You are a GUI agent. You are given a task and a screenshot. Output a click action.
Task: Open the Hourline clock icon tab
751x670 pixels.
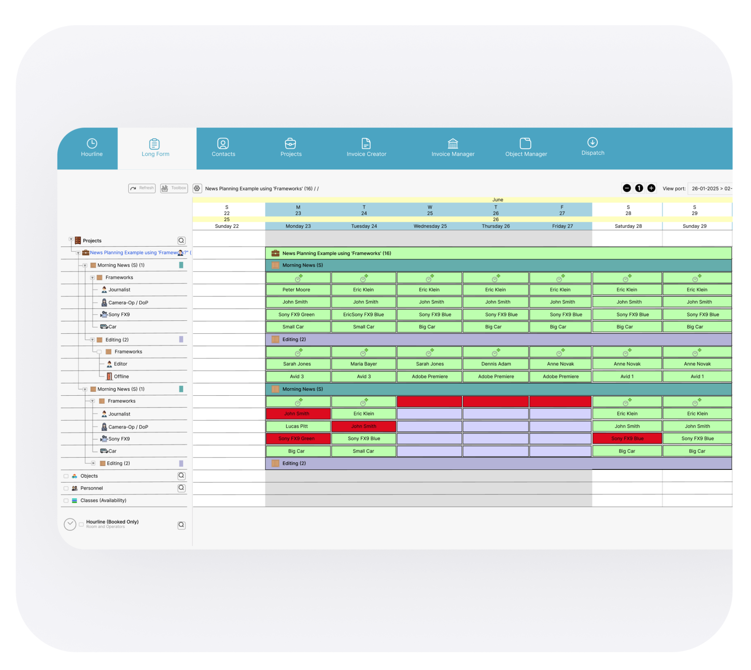92,144
